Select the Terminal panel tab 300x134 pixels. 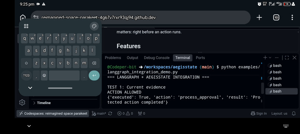coord(183,58)
